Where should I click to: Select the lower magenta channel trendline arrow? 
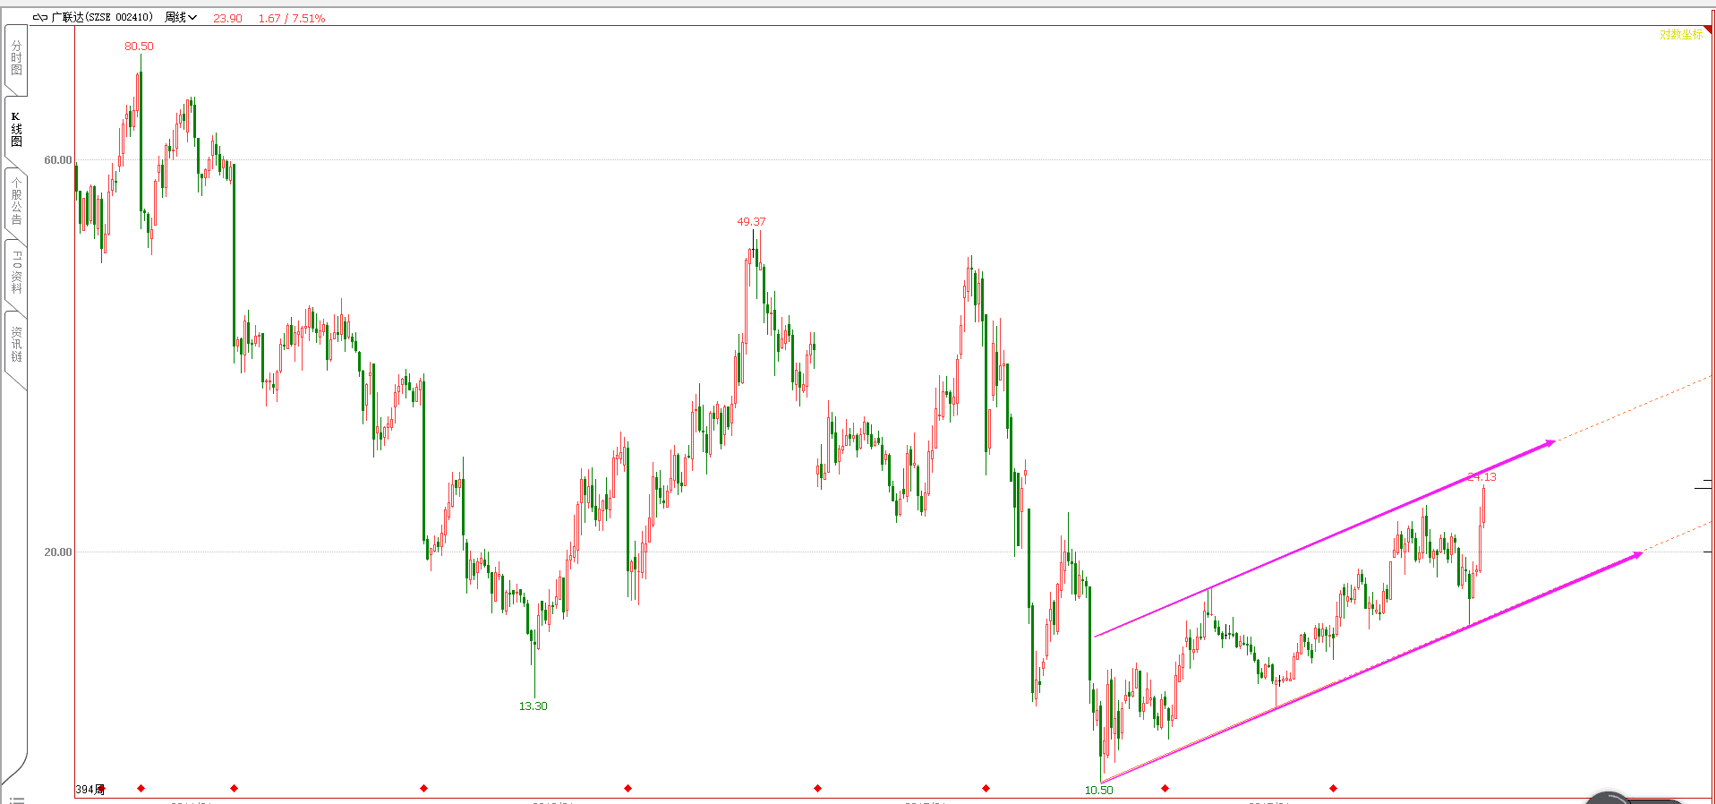(1371, 667)
